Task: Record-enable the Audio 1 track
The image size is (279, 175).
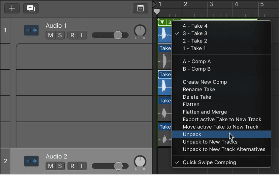Action: 72,35
